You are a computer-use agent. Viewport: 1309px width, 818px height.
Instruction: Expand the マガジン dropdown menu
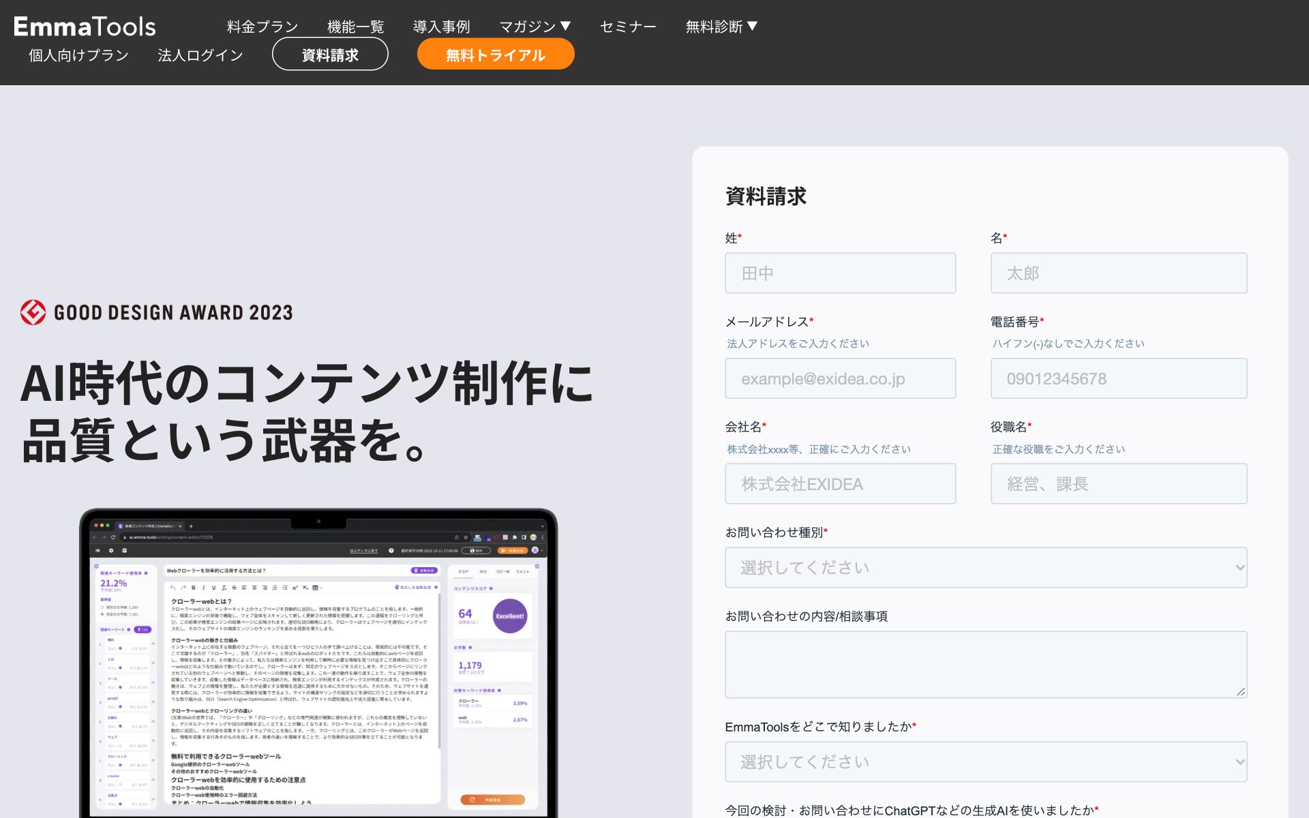coord(535,27)
